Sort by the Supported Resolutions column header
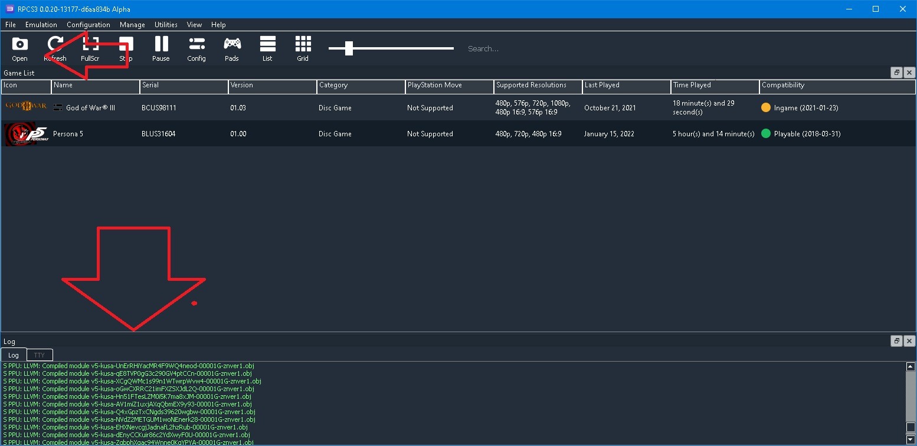This screenshot has width=917, height=446. pos(538,86)
